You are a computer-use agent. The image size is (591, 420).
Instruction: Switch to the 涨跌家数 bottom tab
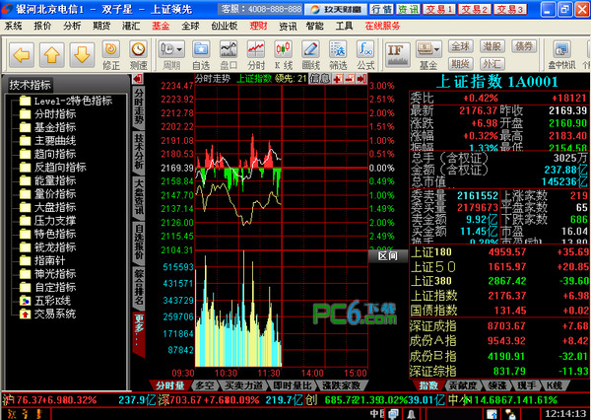tap(341, 385)
